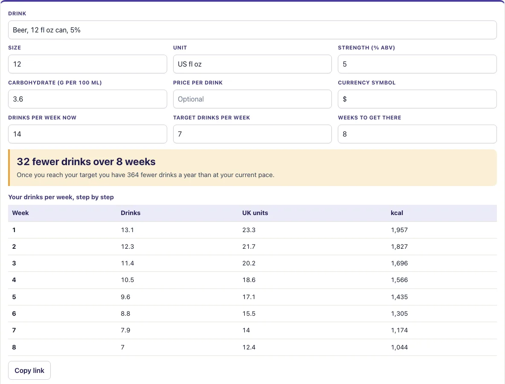The width and height of the screenshot is (505, 384).
Task: Click the 1,435 kcal cell
Action: coord(399,297)
